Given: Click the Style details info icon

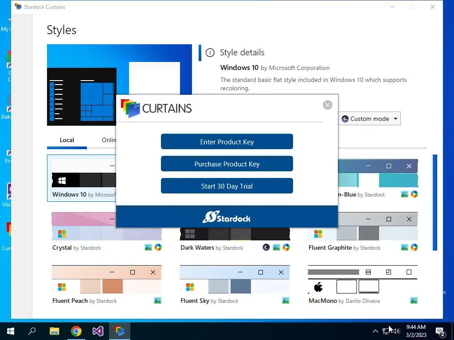Looking at the screenshot, I should click(210, 53).
